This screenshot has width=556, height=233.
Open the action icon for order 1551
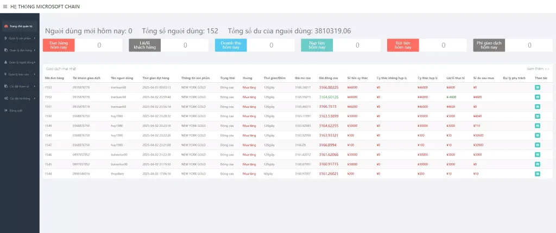[538, 107]
